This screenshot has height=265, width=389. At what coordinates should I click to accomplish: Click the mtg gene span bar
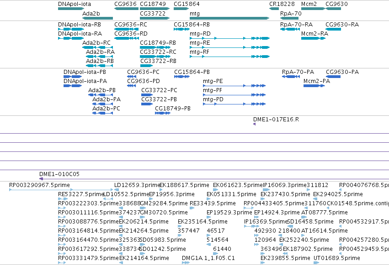click(x=229, y=18)
